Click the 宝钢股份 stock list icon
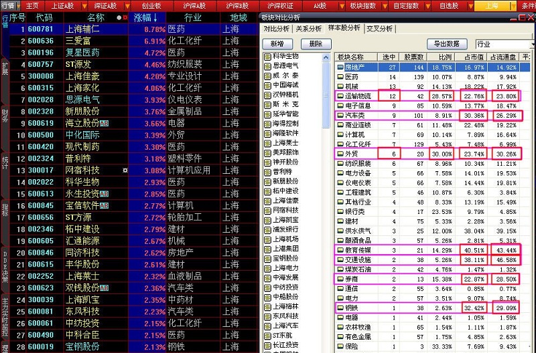 pos(267,259)
